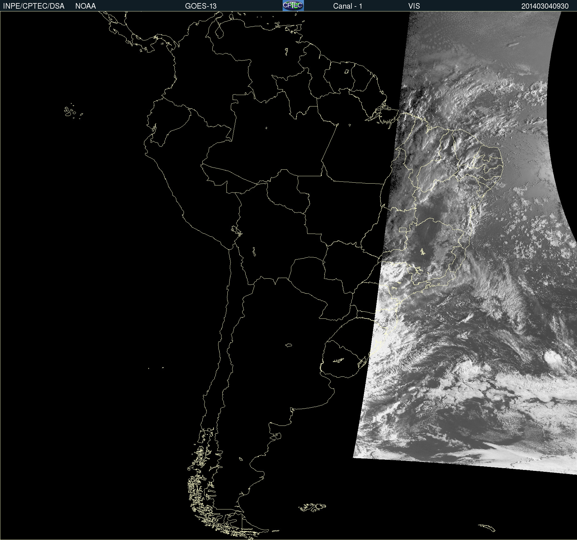The image size is (577, 540).
Task: Click the 201403040930 timestamp
Action: pos(545,6)
